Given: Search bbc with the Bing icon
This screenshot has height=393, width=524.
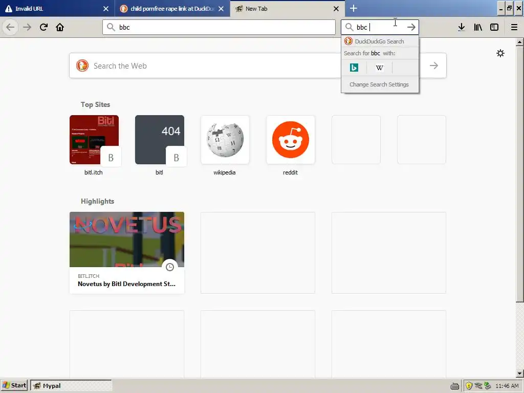Looking at the screenshot, I should [354, 68].
